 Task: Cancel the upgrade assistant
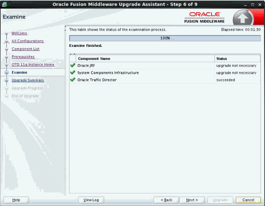tap(248, 200)
